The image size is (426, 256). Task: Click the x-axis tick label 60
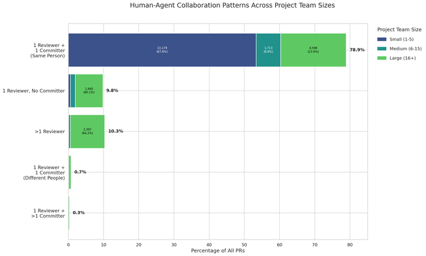279,245
